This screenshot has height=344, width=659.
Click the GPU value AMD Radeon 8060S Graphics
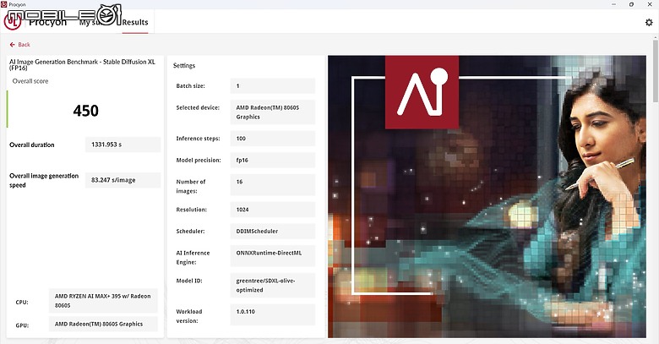(x=103, y=325)
